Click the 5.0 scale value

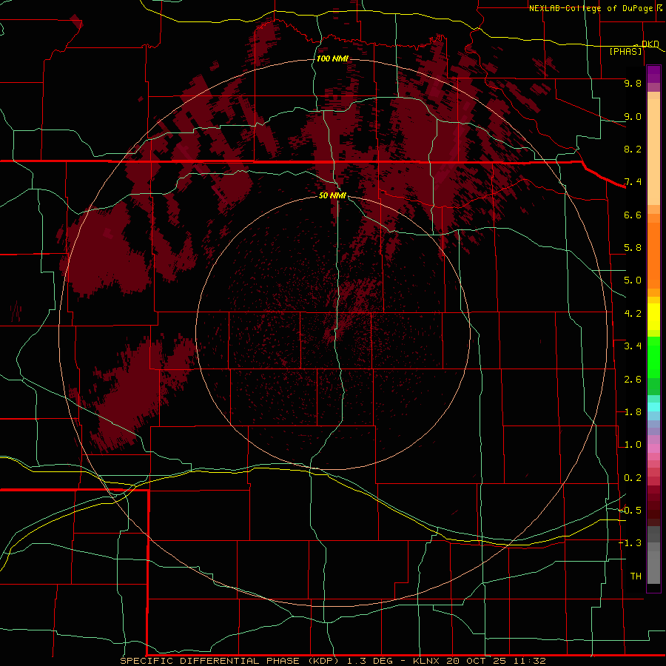point(633,280)
